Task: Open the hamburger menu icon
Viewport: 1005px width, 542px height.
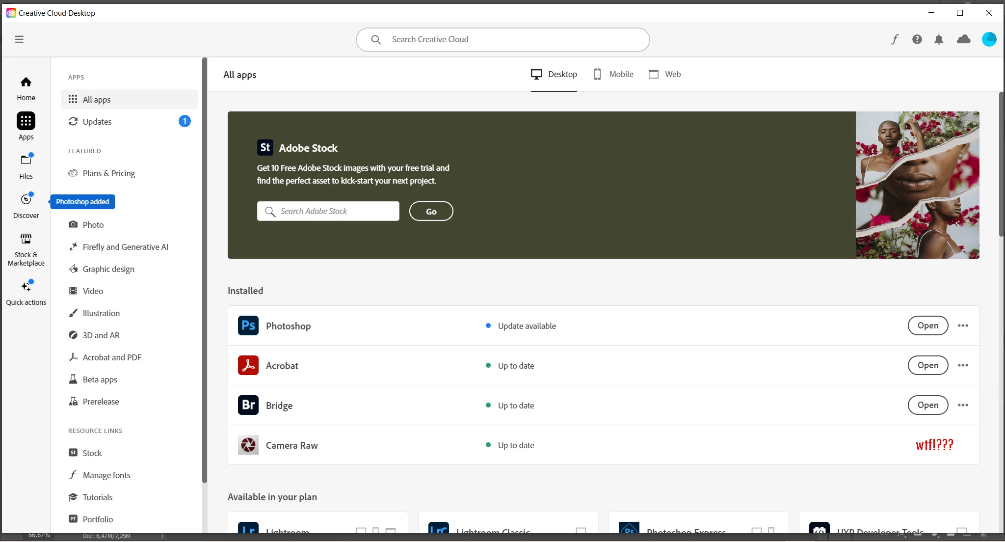Action: pos(19,39)
